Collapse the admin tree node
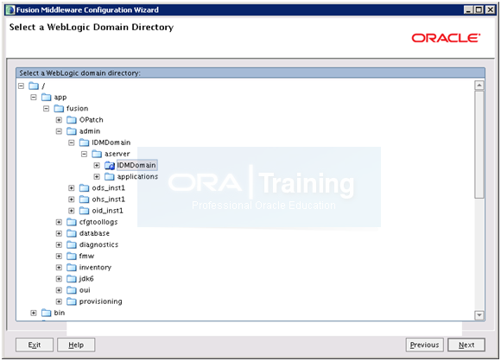This screenshot has height=361, width=501. tap(59, 131)
